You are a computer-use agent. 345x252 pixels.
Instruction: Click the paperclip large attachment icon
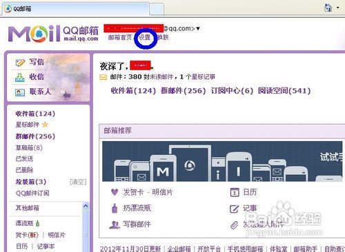point(234,225)
